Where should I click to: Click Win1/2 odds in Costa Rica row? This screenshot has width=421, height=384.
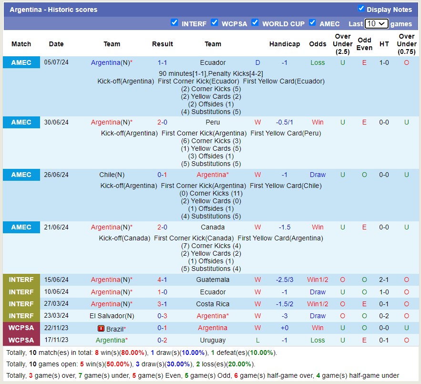click(318, 304)
